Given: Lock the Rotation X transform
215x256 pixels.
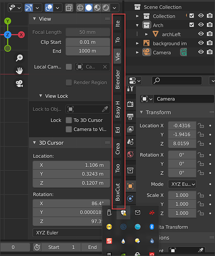Looking at the screenshot, I should 201,155.
